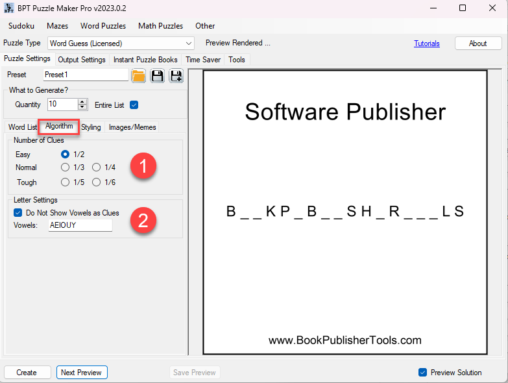The width and height of the screenshot is (508, 383).
Task: Expand the Puzzle Type dropdown
Action: pos(189,43)
